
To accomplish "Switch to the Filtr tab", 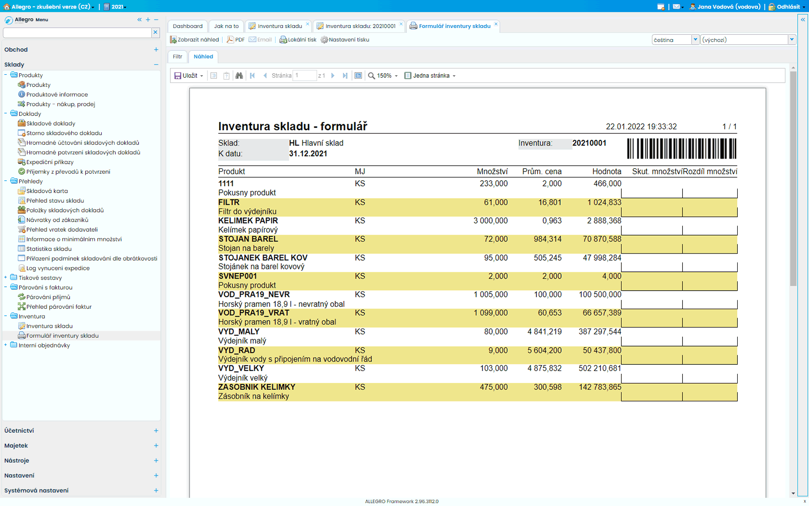I will [x=178, y=56].
